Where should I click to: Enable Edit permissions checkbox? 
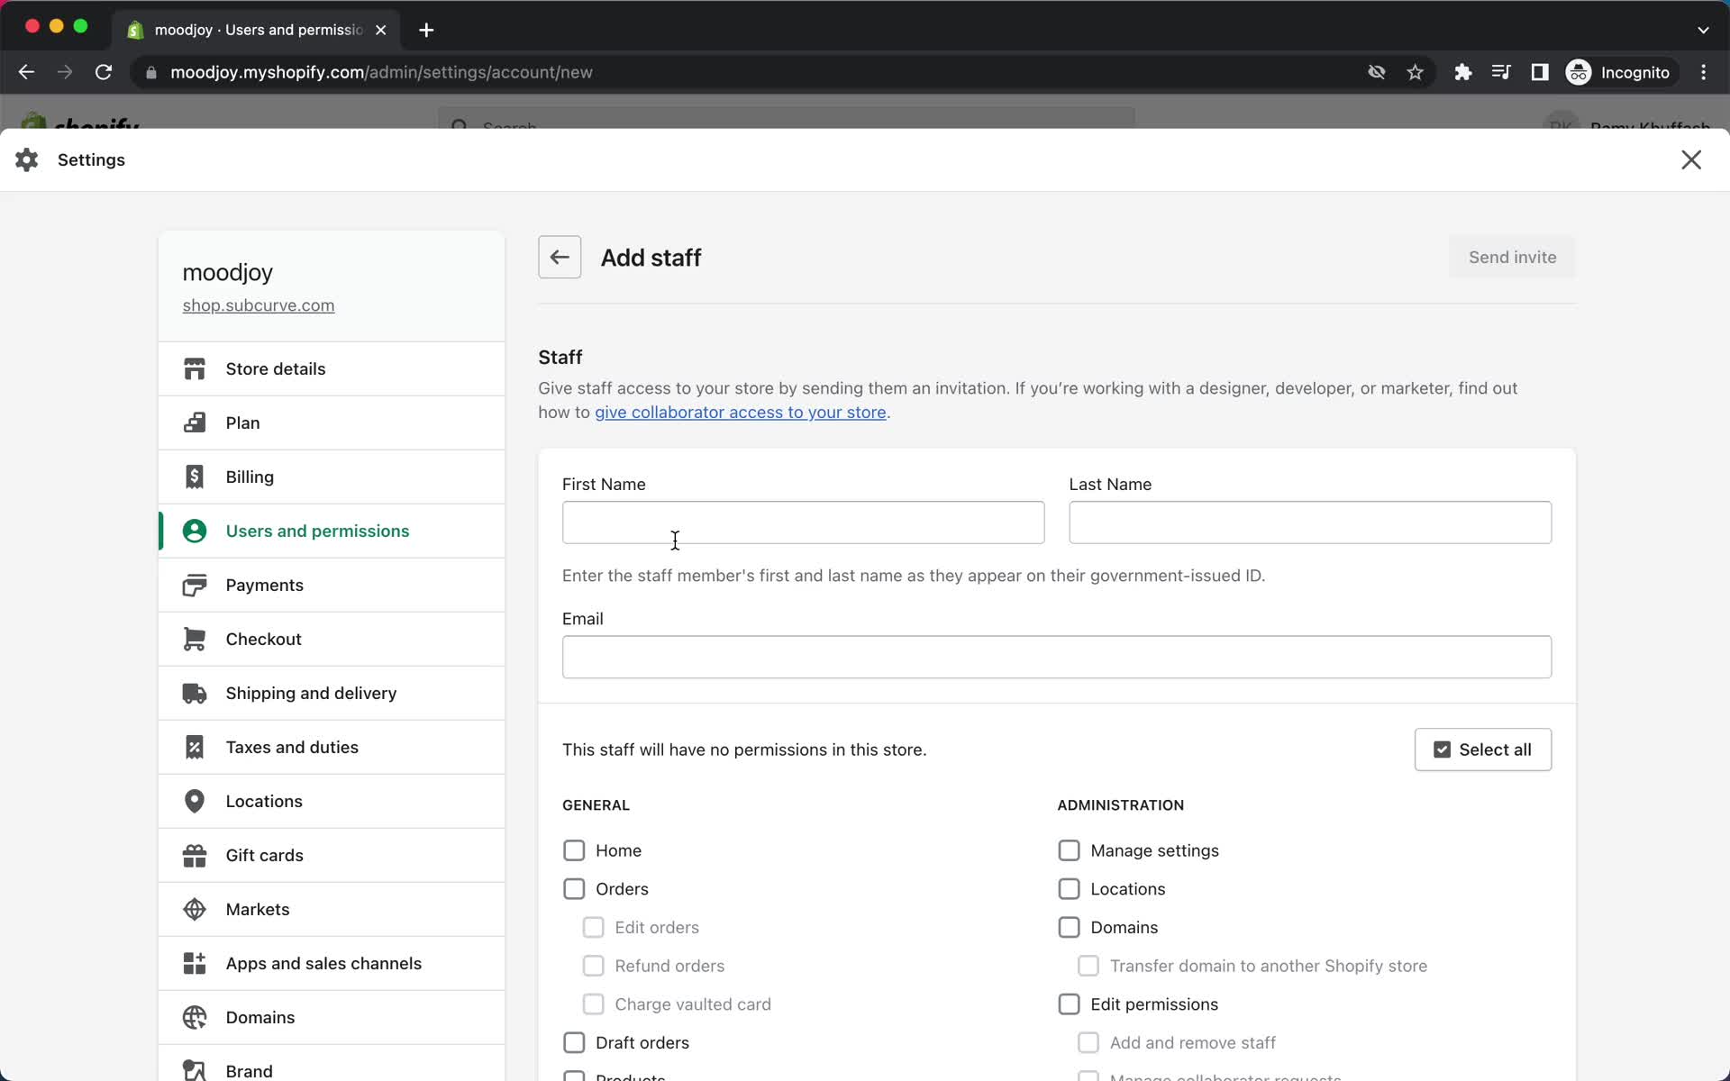point(1069,1004)
